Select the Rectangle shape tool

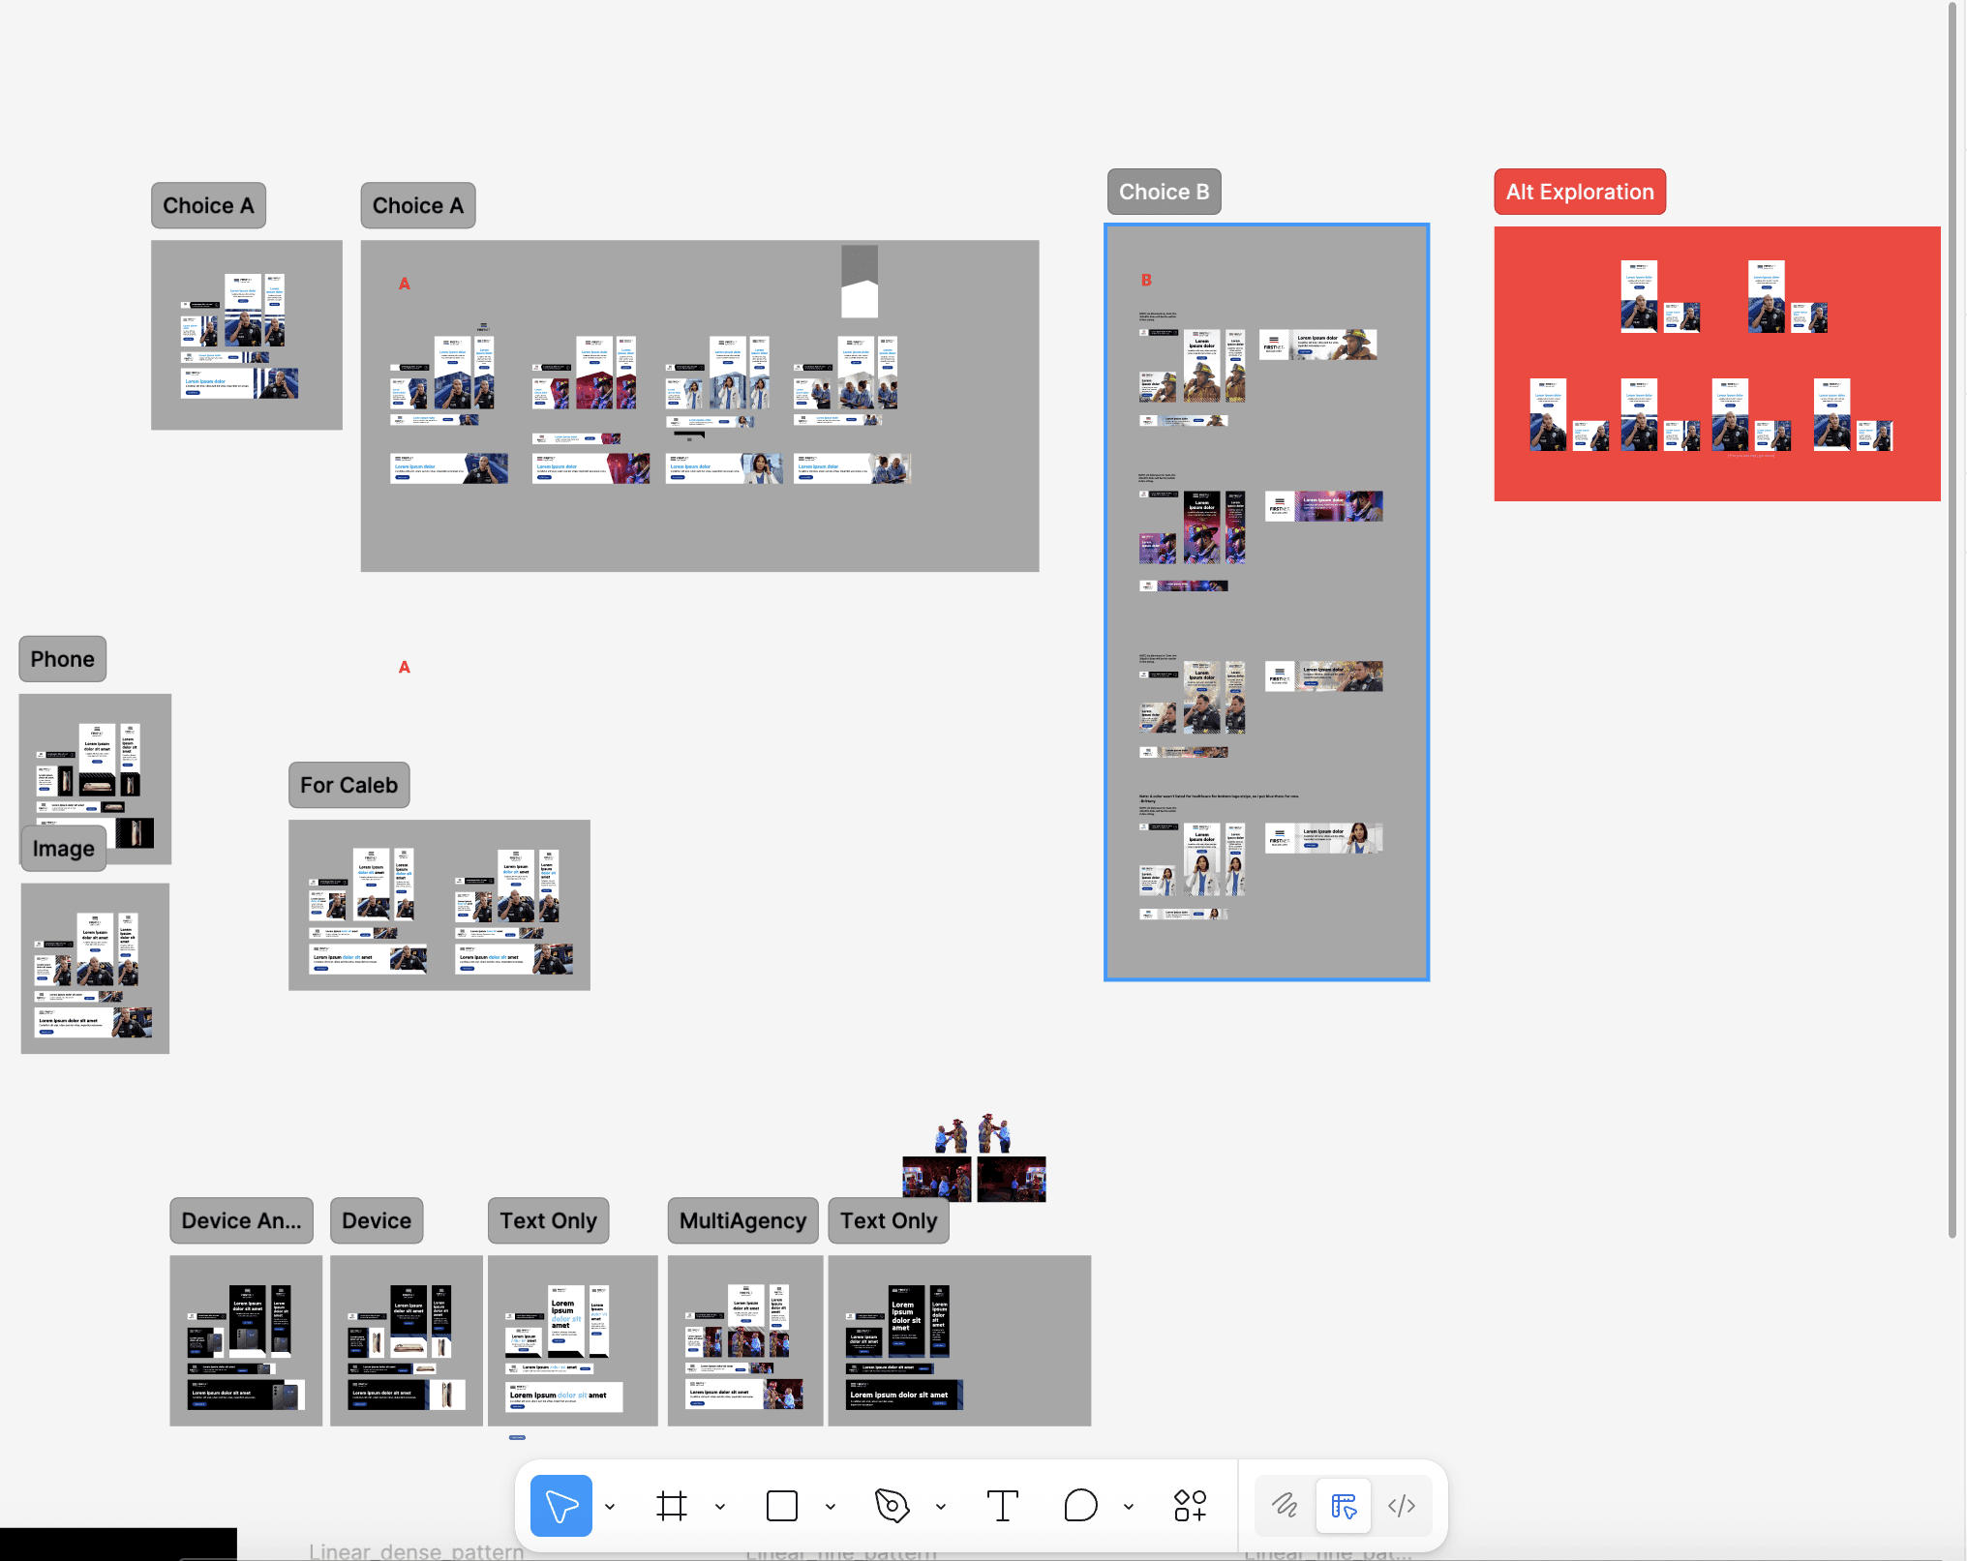click(x=781, y=1506)
